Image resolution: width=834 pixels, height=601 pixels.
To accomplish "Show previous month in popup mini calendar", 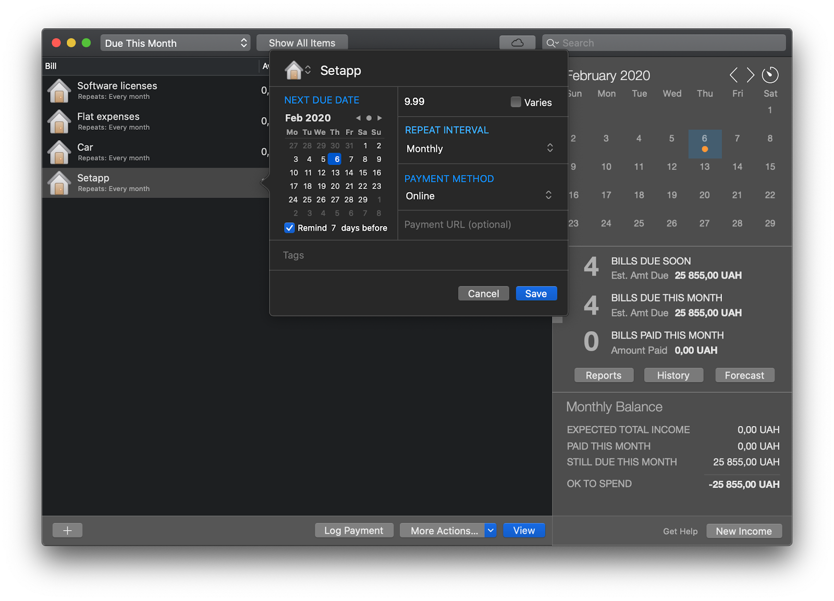I will click(x=358, y=118).
